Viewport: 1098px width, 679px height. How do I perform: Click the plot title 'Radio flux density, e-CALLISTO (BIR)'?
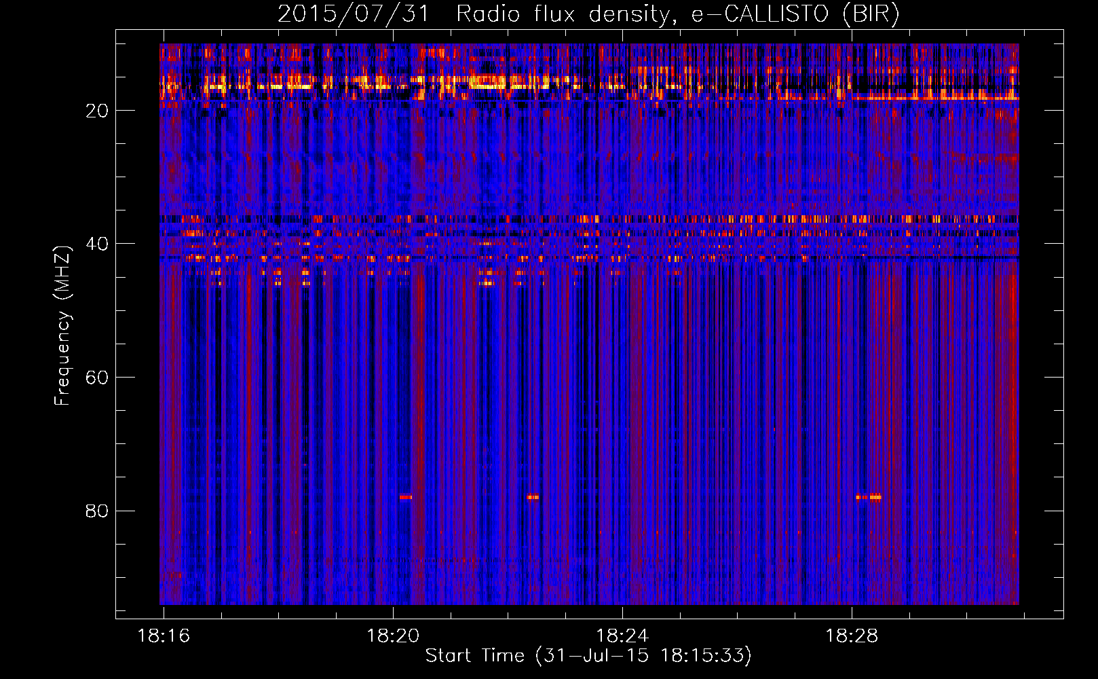[677, 14]
